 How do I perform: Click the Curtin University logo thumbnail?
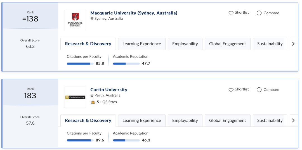[75, 97]
